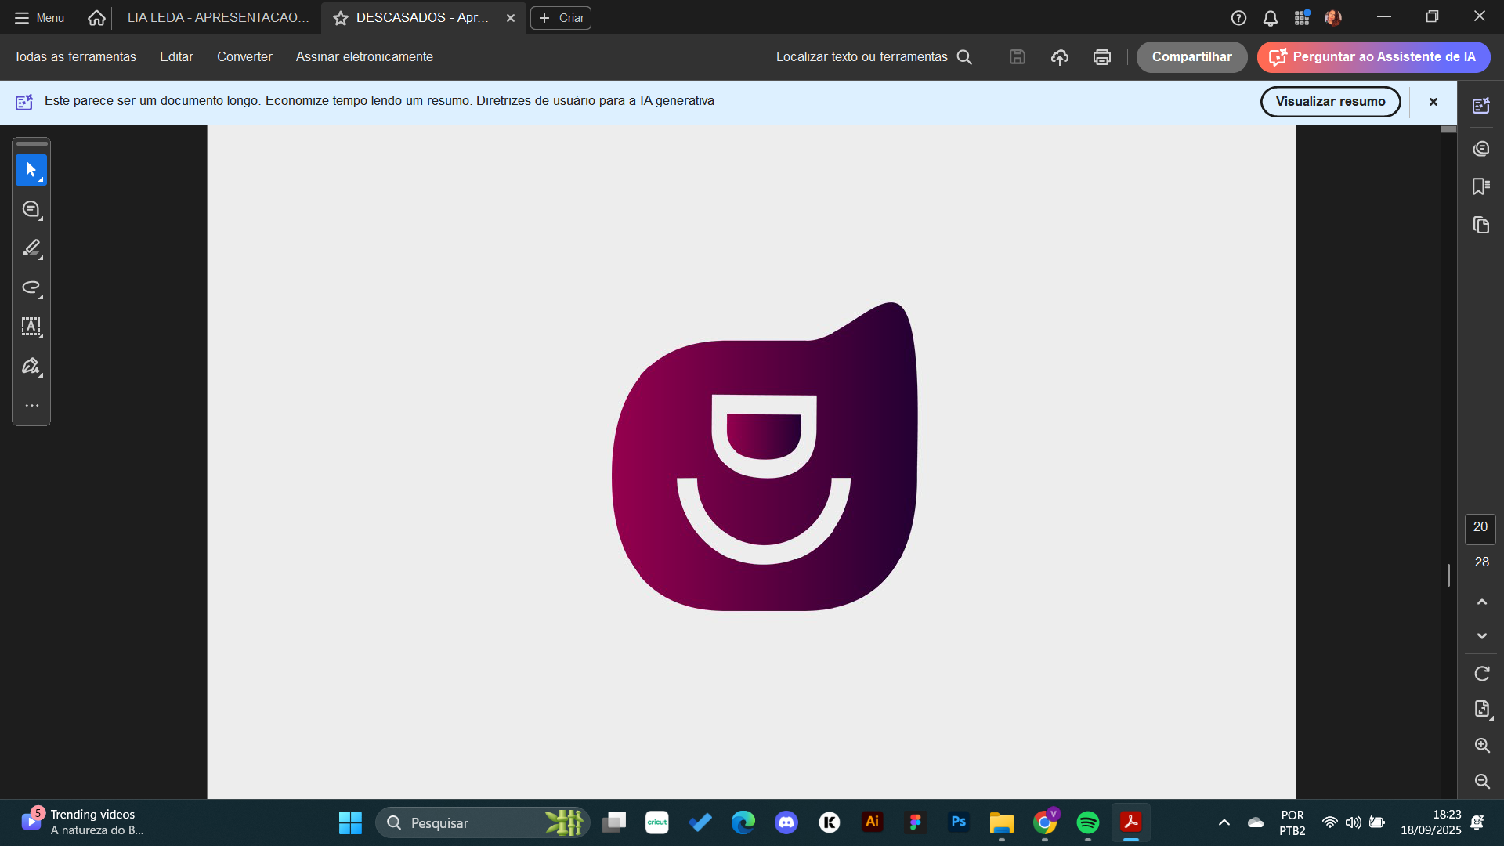Select the arrow selection tool
The image size is (1504, 846).
pos(31,170)
